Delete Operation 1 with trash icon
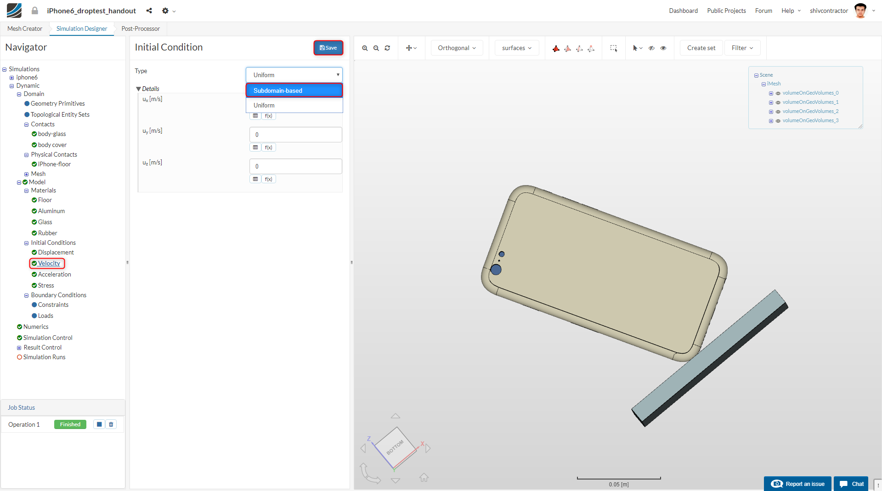882x491 pixels. click(111, 424)
